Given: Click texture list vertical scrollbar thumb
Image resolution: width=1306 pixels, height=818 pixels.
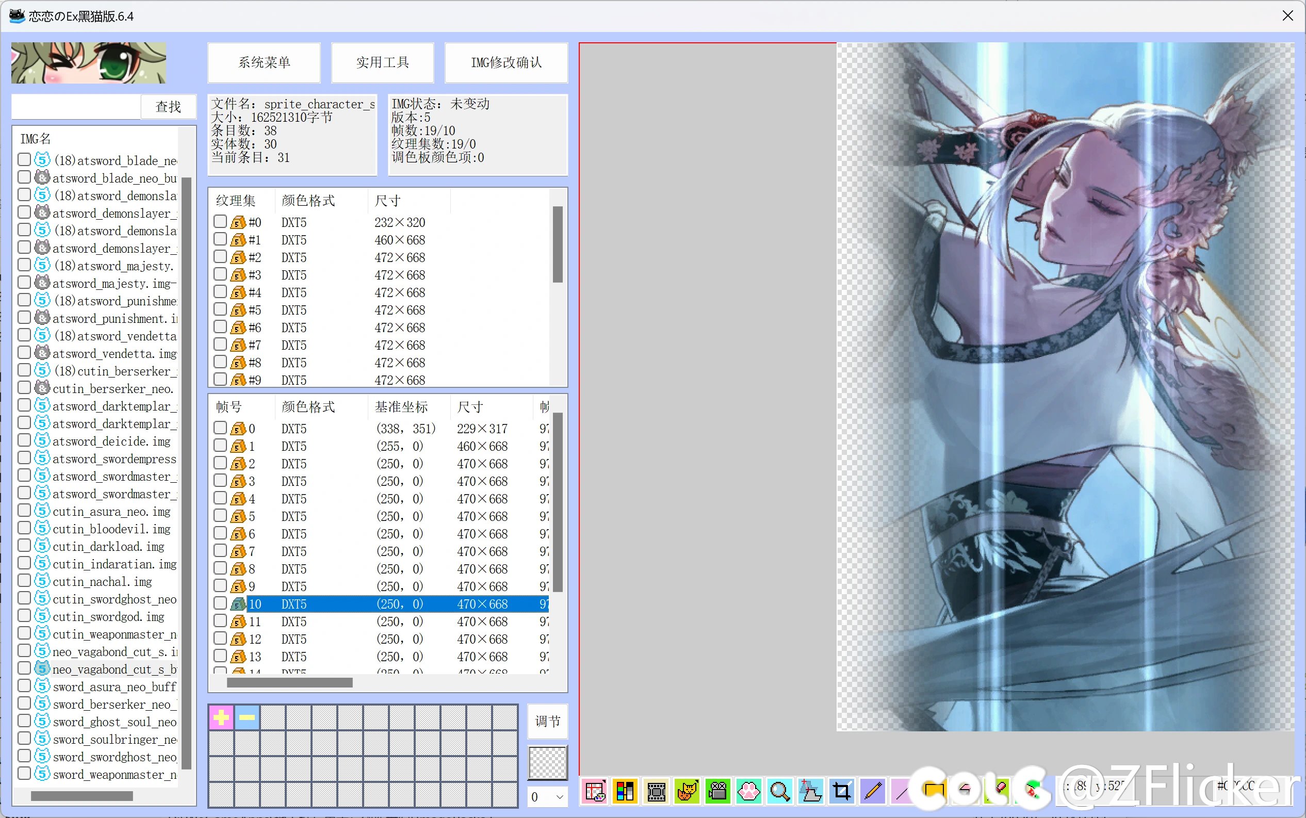Looking at the screenshot, I should 557,244.
